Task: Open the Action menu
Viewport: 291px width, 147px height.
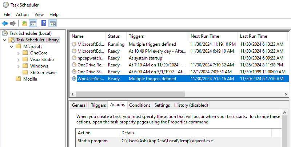Action: click(x=22, y=14)
